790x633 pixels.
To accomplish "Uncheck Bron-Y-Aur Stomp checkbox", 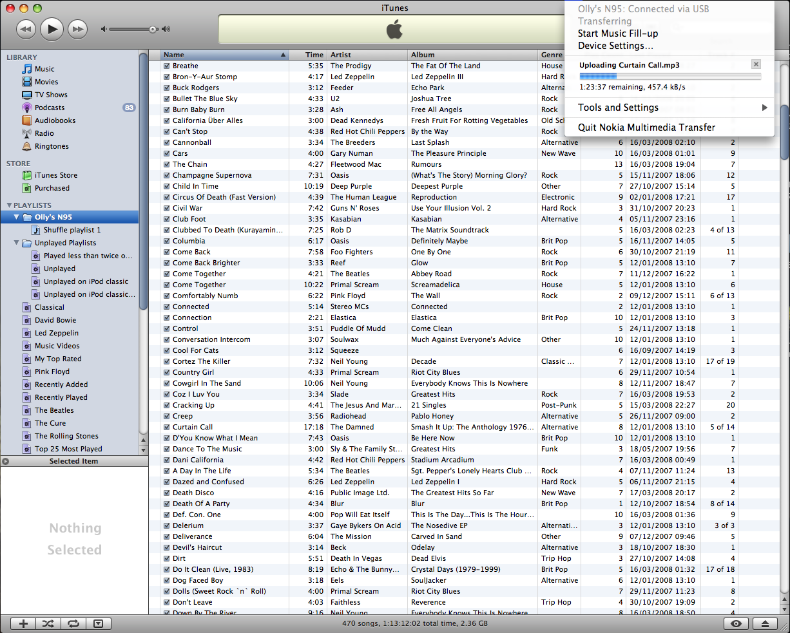I will 167,77.
